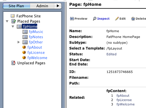
Task: Open related fpWelcome link under fpContent
Action: [x=126, y=104]
